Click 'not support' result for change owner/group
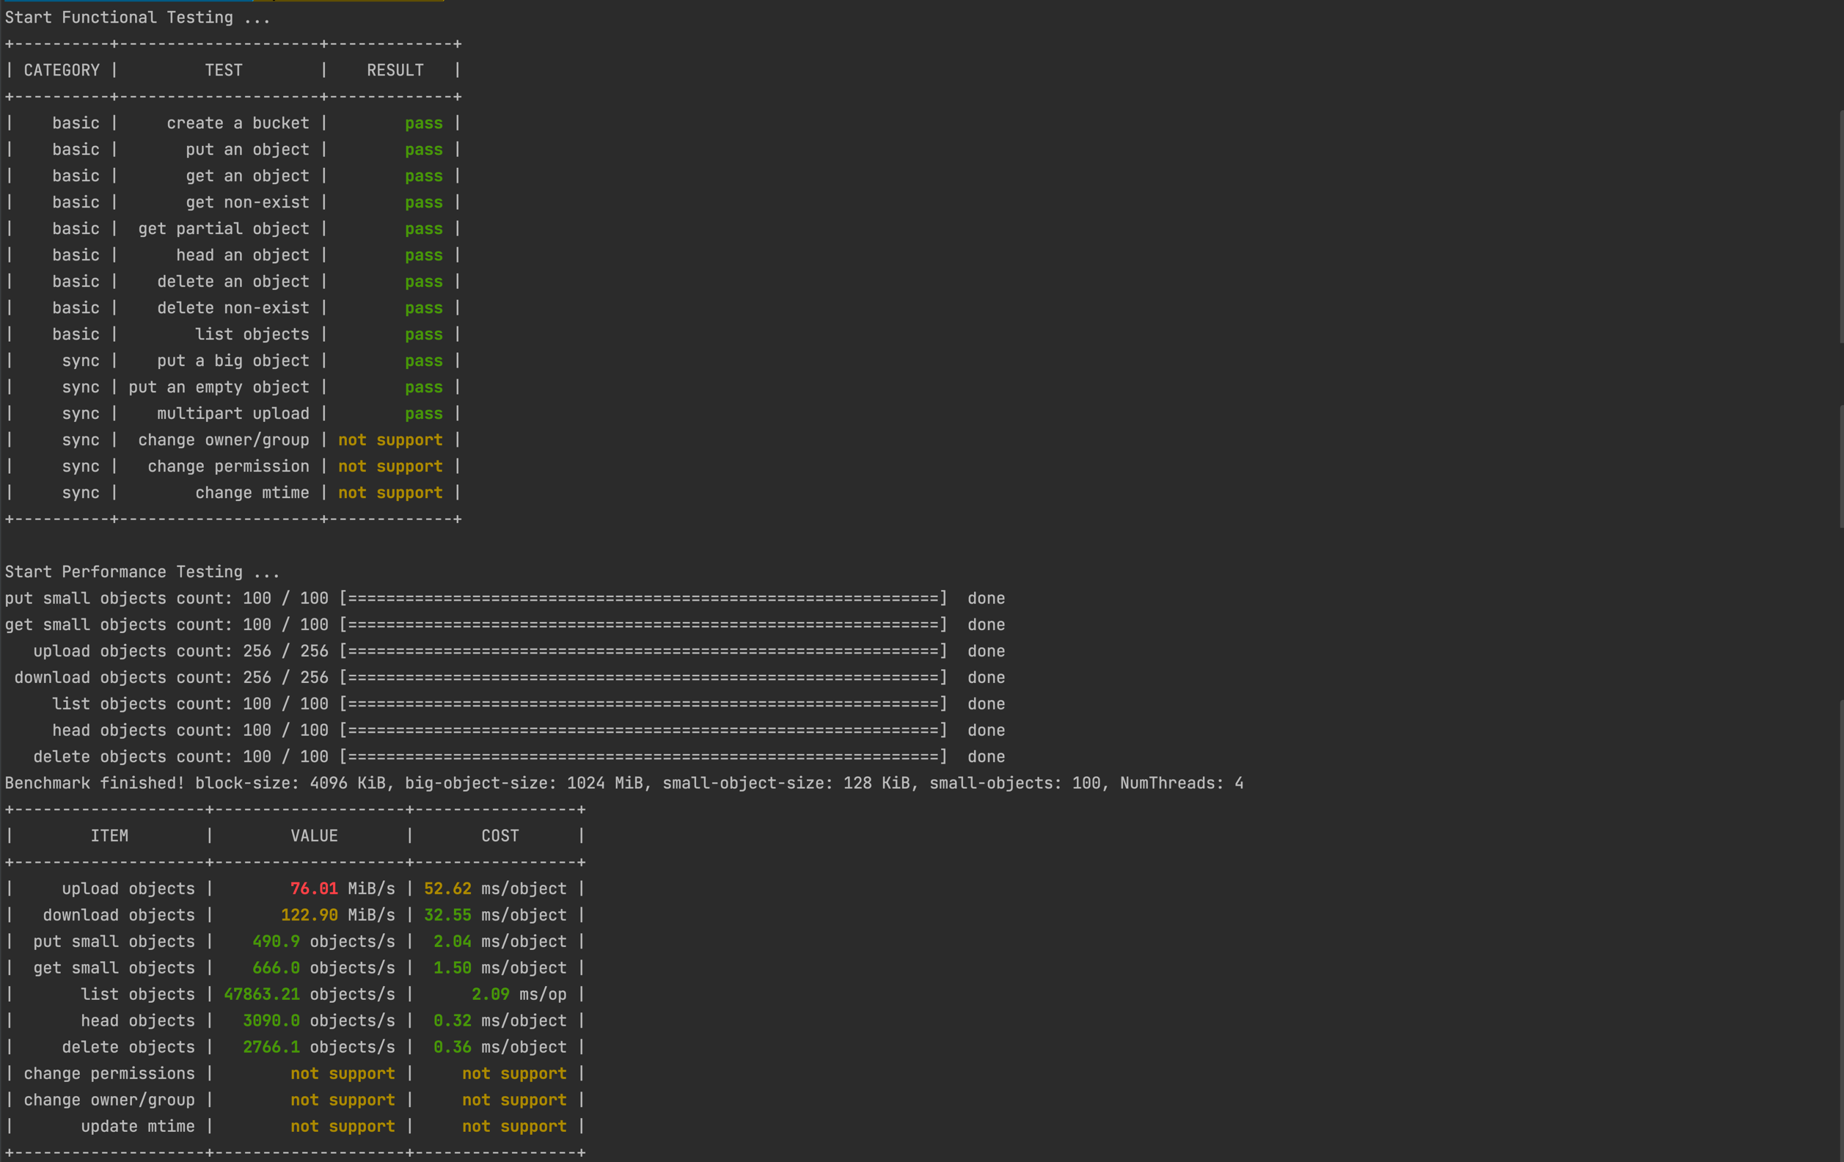 pyautogui.click(x=389, y=440)
